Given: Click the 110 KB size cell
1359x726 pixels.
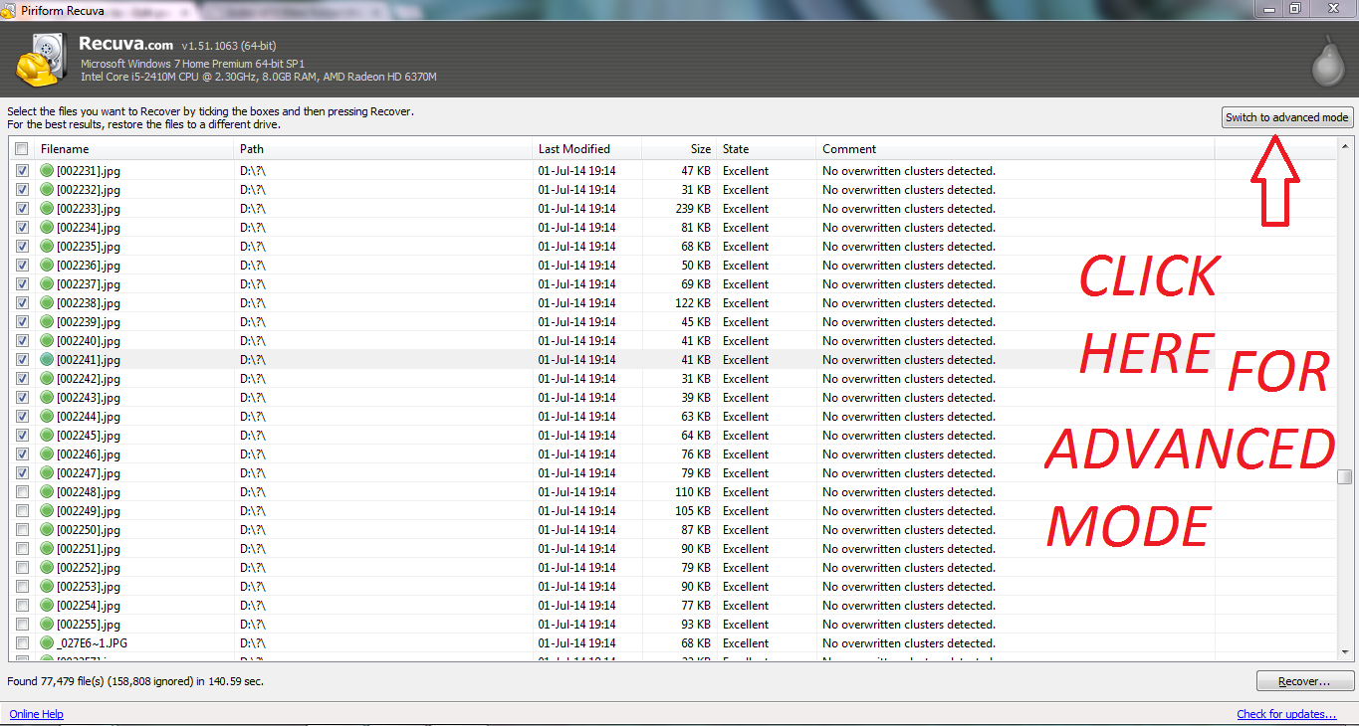Looking at the screenshot, I should tap(693, 492).
